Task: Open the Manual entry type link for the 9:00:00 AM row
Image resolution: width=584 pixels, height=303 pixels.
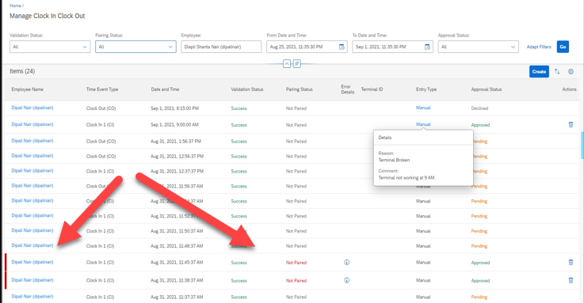Action: [423, 124]
